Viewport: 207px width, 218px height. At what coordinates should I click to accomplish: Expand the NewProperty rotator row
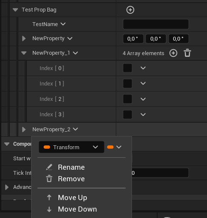(24, 38)
